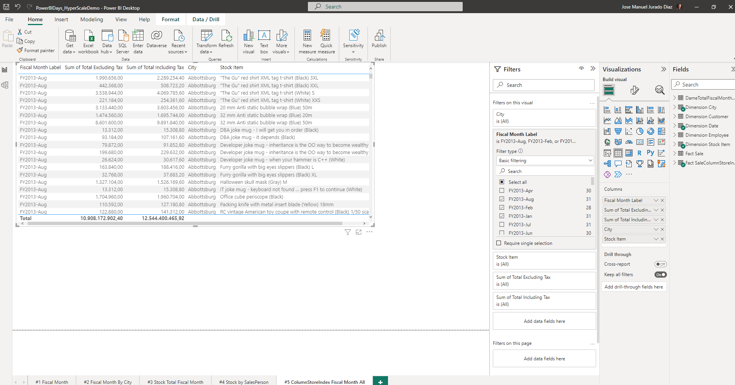Click the Stock Item is (All) filter card
The height and width of the screenshot is (385, 735).
544,261
